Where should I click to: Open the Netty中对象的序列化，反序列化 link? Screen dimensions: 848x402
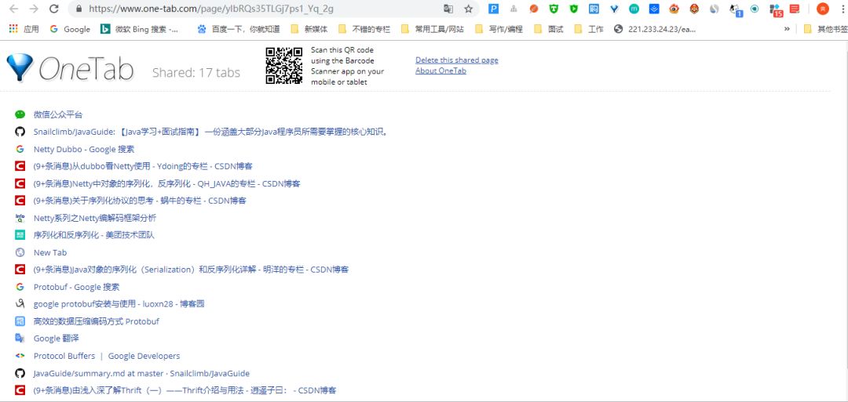(x=166, y=183)
